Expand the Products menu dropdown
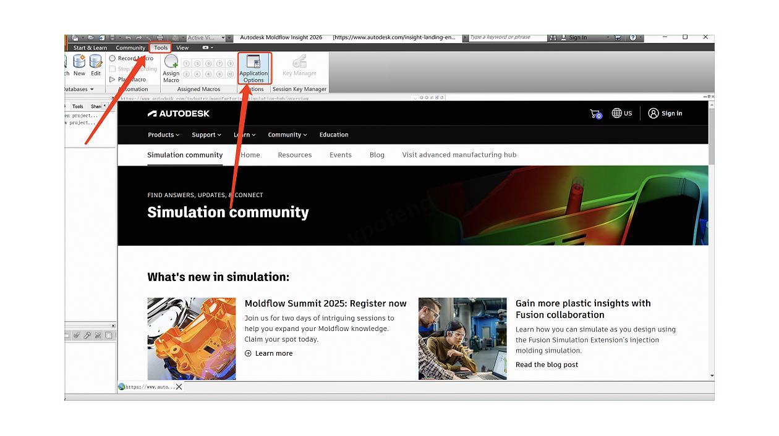 (164, 135)
